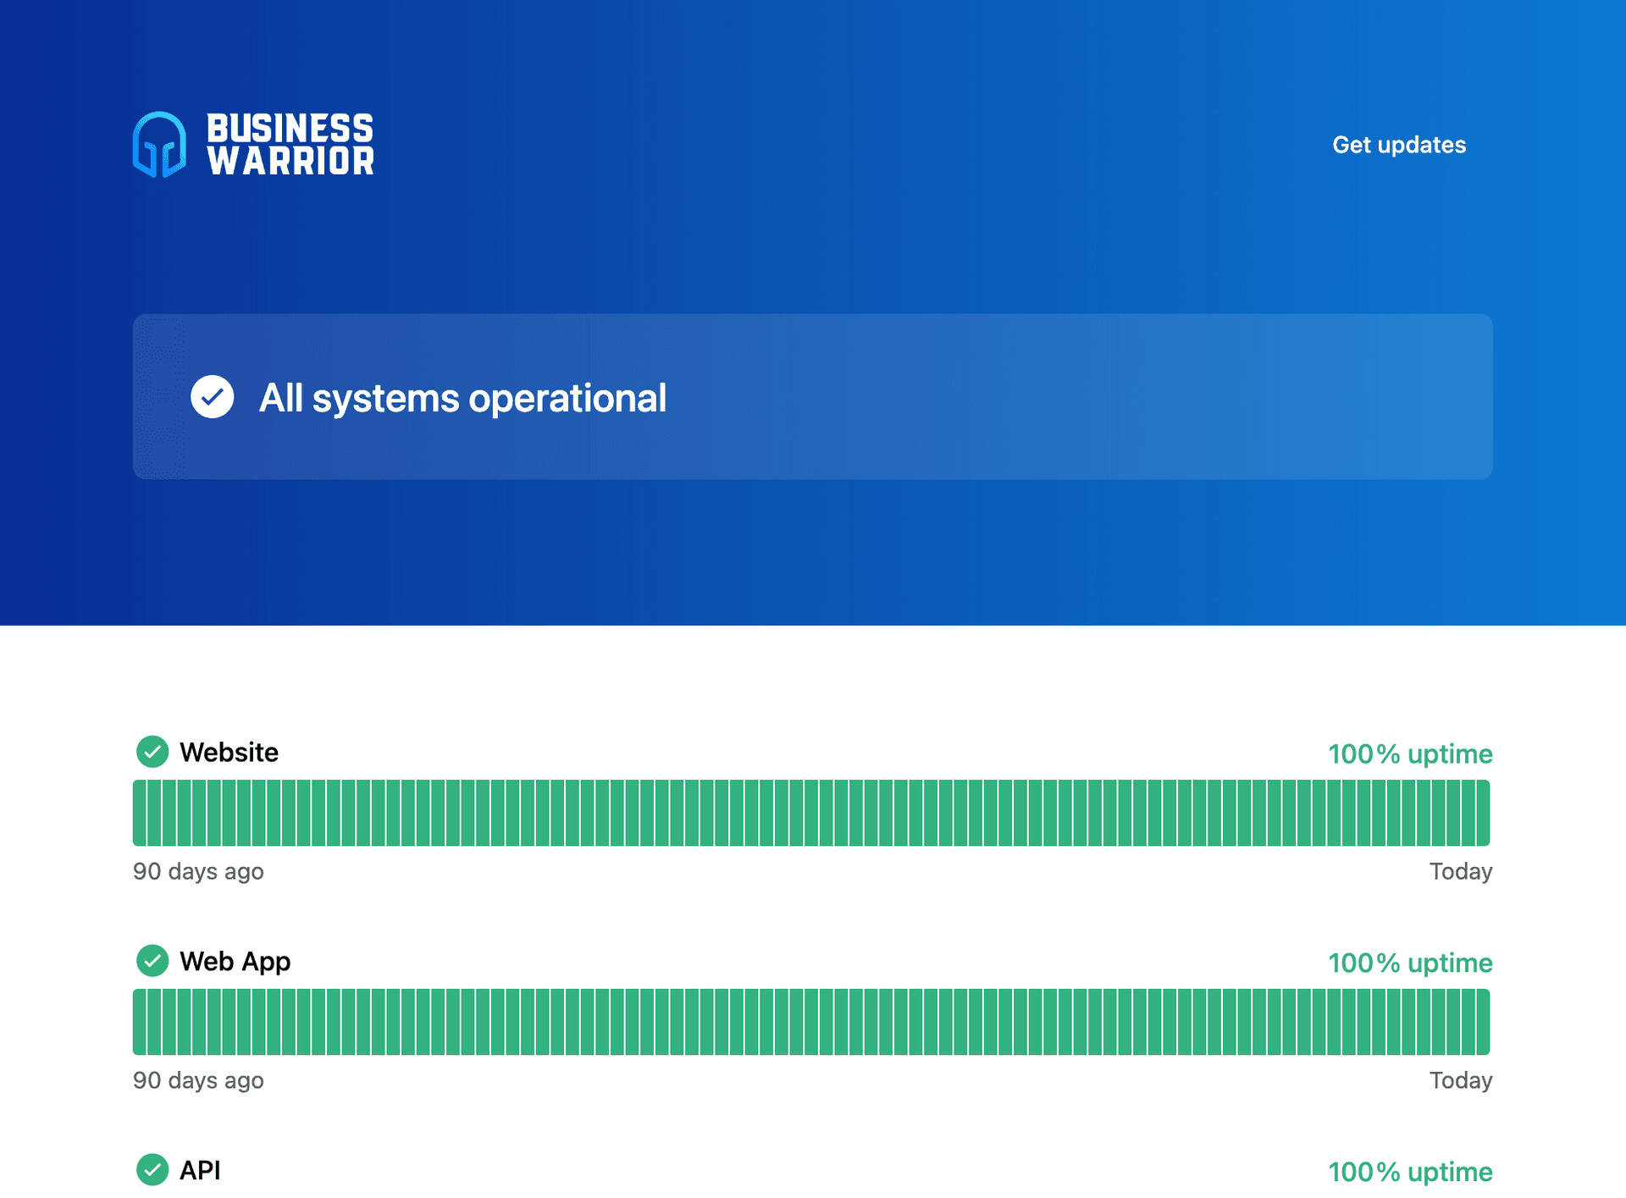Click the first day bar in Website uptime chart
Screen dimensions: 1626x1198
click(x=140, y=813)
